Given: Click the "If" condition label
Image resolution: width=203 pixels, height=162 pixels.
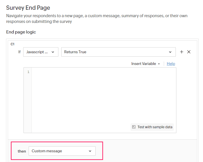Looking at the screenshot, I should coord(19,52).
